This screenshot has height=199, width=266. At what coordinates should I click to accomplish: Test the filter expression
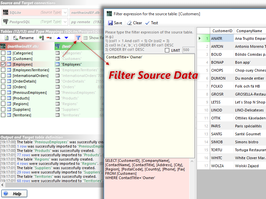pyautogui.click(x=152, y=23)
